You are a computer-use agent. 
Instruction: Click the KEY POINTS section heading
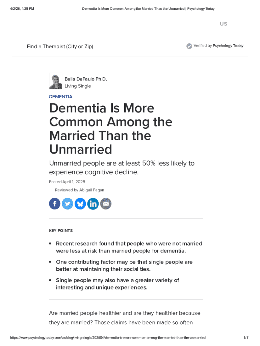61,231
